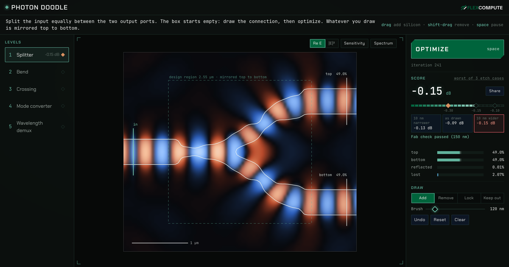
Task: Select the Splitter level
Action: pyautogui.click(x=37, y=55)
